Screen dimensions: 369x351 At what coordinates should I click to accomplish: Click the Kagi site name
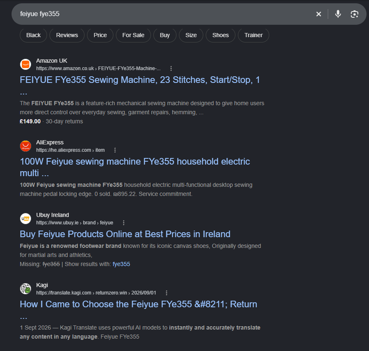tap(42, 285)
